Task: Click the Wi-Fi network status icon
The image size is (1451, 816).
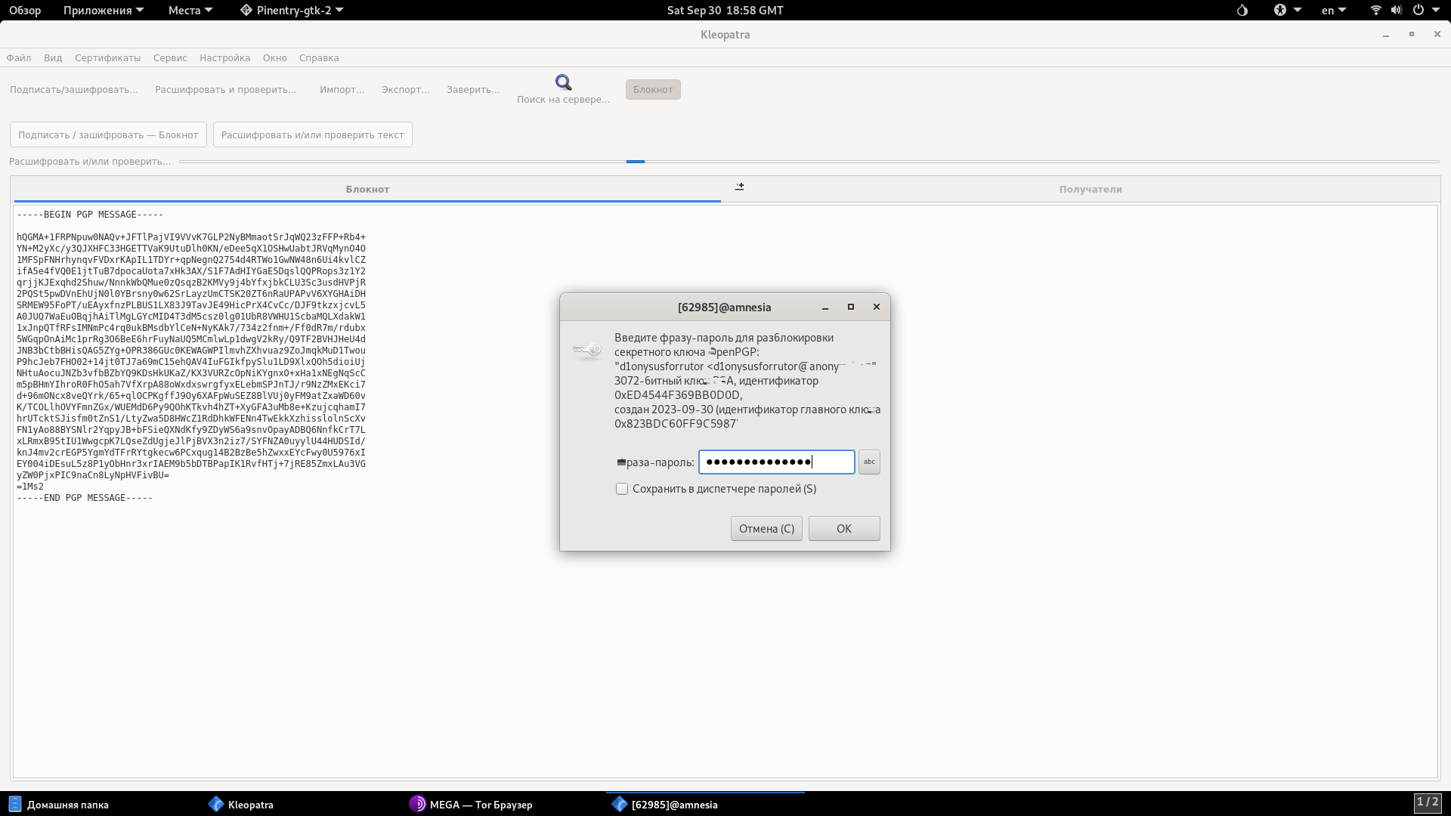Action: coord(1375,11)
